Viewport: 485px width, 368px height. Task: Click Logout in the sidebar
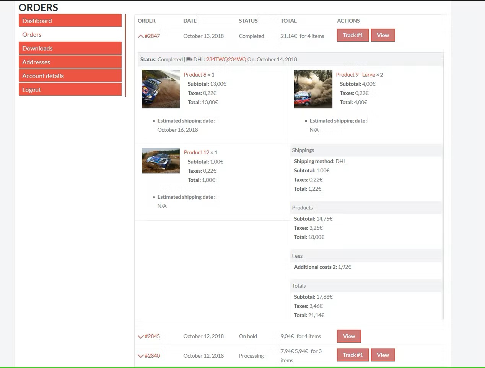pos(70,90)
